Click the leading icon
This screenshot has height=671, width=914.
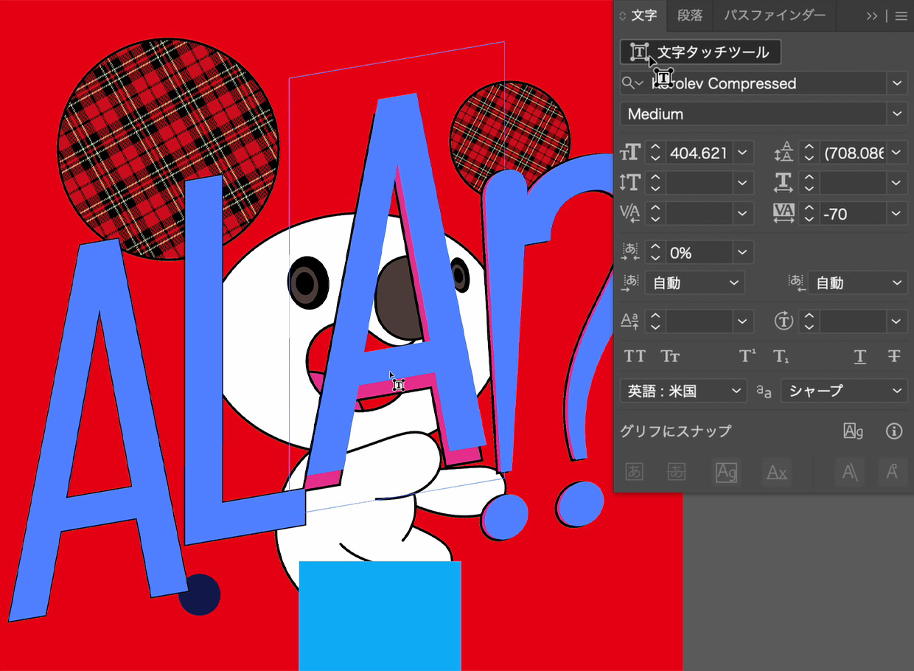pos(783,153)
